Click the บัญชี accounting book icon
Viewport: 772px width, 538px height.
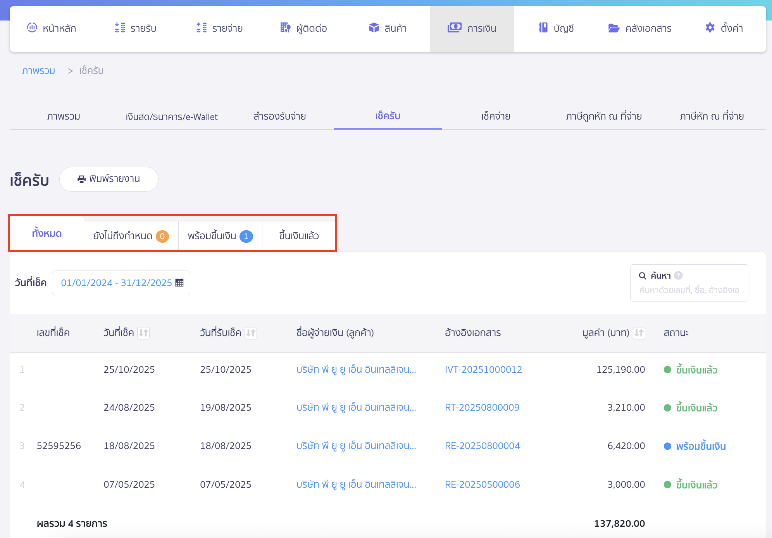[x=543, y=28]
